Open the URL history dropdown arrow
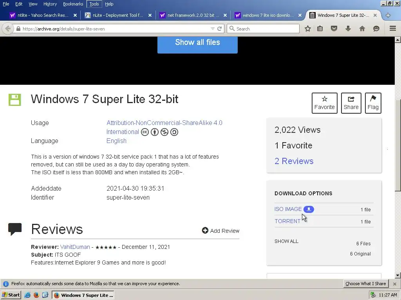Image resolution: width=401 pixels, height=300 pixels. tap(213, 29)
